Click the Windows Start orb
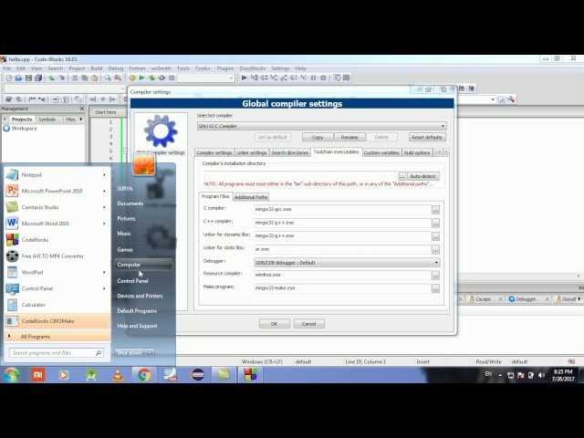The height and width of the screenshot is (438, 584). tap(12, 375)
